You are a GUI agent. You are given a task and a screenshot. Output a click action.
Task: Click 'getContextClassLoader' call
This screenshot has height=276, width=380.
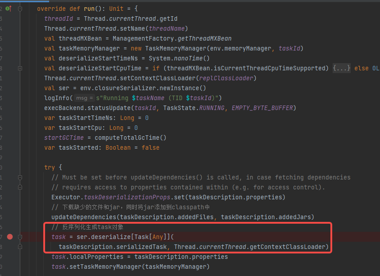pos(288,247)
